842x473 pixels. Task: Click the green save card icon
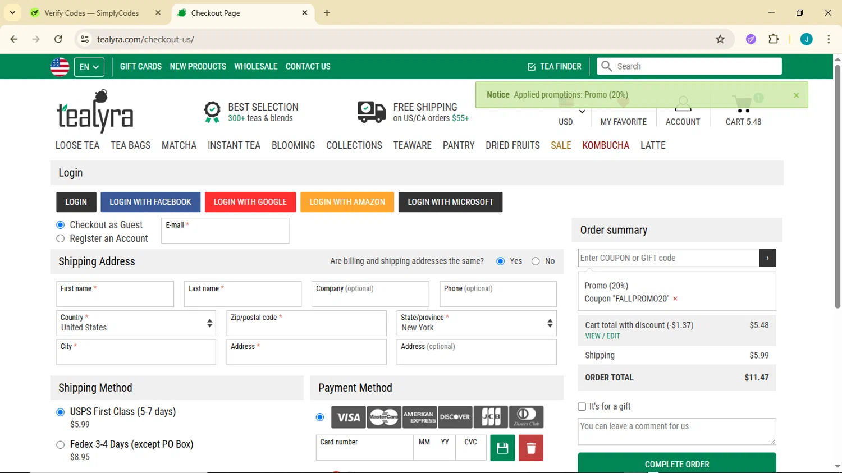pyautogui.click(x=502, y=448)
